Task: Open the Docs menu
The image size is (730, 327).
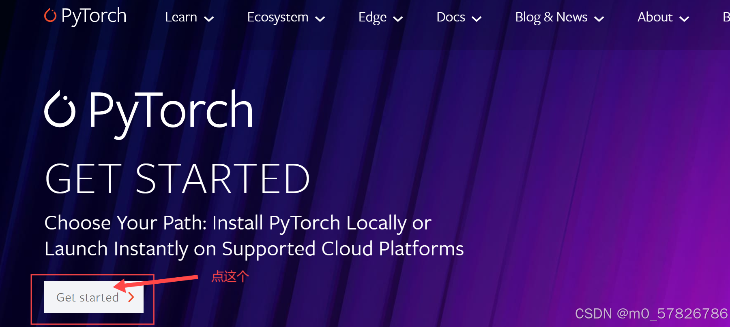Action: (451, 17)
